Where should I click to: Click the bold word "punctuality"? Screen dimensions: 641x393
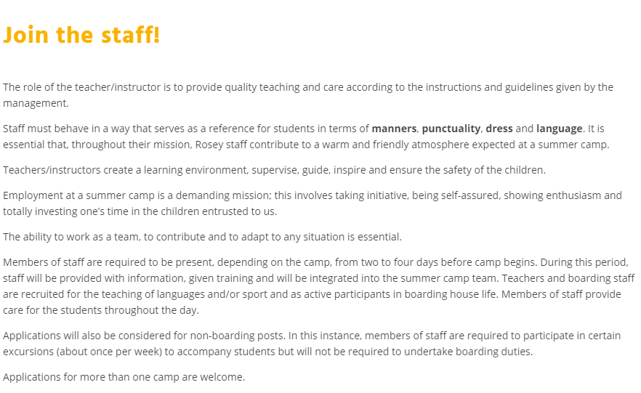pos(451,129)
